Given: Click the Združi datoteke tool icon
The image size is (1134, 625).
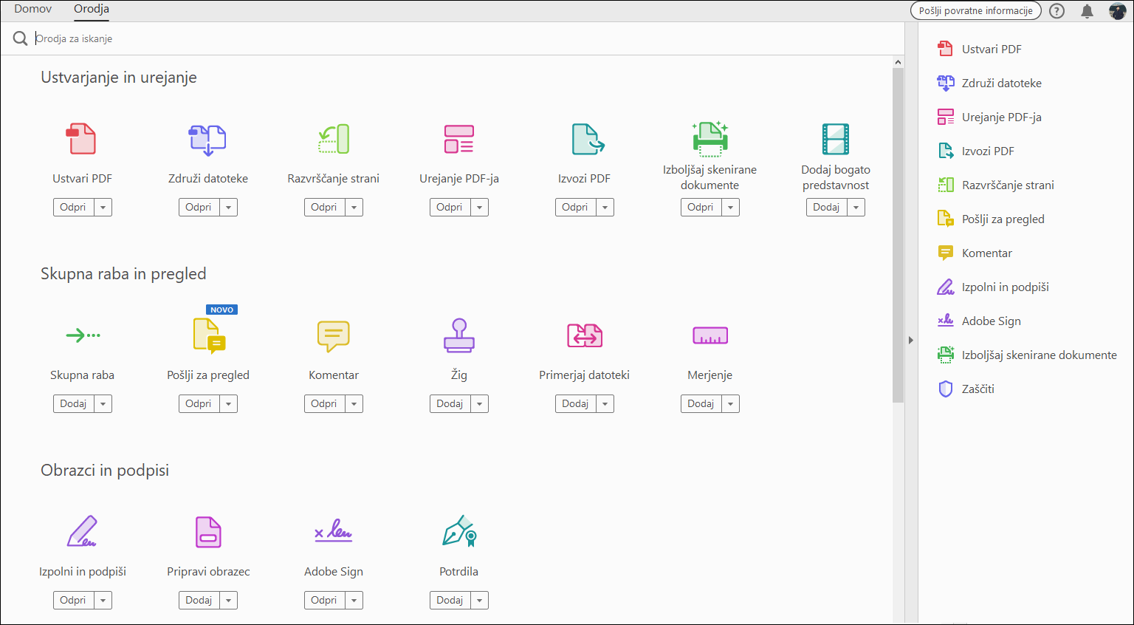Looking at the screenshot, I should [x=207, y=139].
